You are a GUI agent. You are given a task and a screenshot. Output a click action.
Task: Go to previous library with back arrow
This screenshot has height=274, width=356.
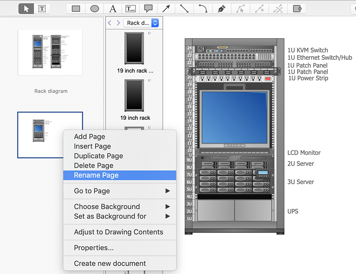pyautogui.click(x=110, y=23)
